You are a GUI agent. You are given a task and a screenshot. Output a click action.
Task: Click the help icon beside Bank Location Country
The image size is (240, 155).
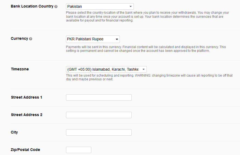coord(56,6)
